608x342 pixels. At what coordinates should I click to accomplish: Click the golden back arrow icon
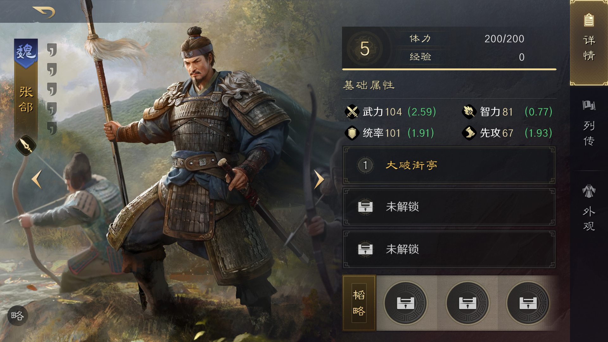44,12
